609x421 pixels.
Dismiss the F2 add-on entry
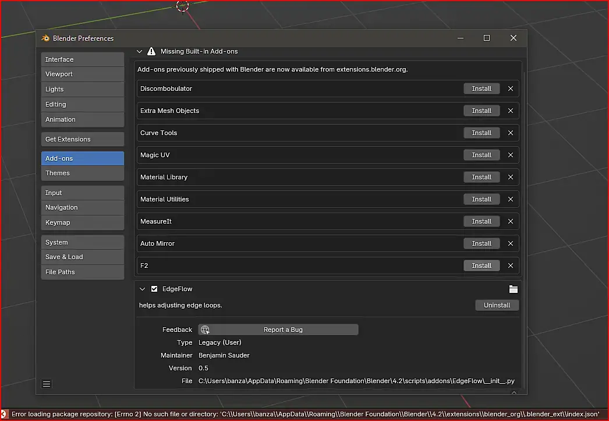click(511, 266)
